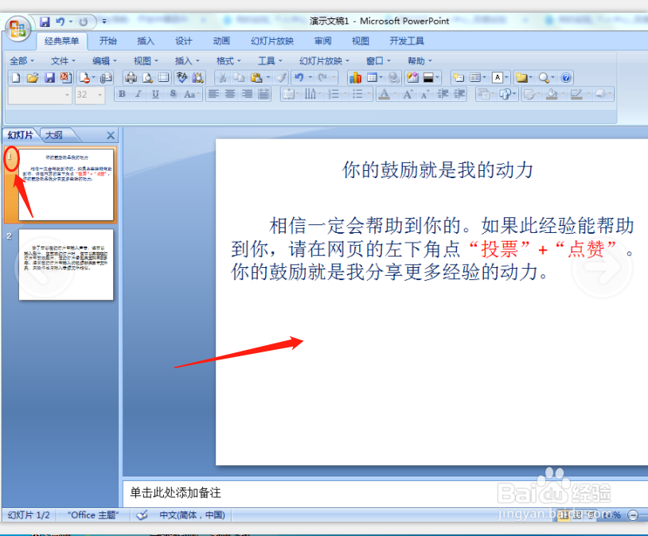Toggle text Shadow formatting
Screen dimensions: 648x536
coord(173,94)
